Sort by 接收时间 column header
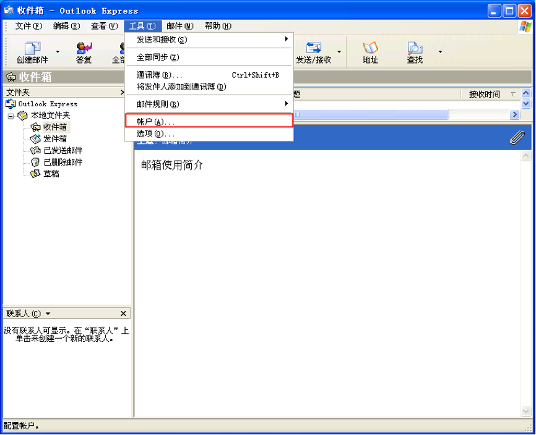The width and height of the screenshot is (536, 435). (484, 95)
